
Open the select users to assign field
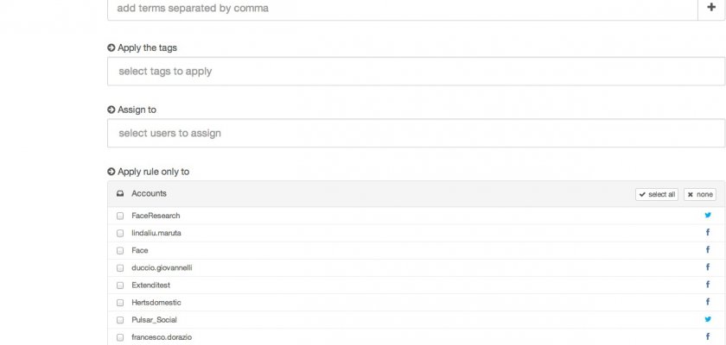pyautogui.click(x=415, y=134)
